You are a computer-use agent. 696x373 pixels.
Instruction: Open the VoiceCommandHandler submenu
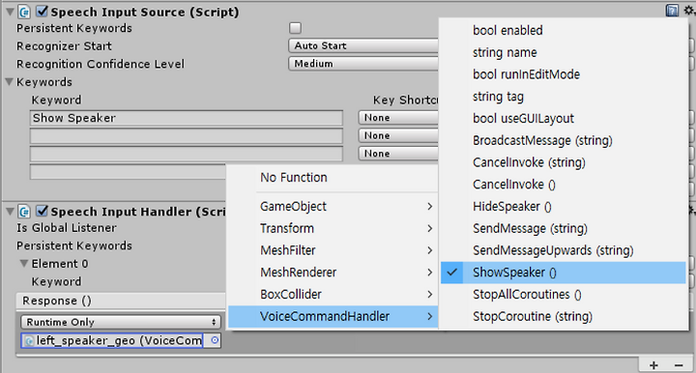pyautogui.click(x=333, y=316)
